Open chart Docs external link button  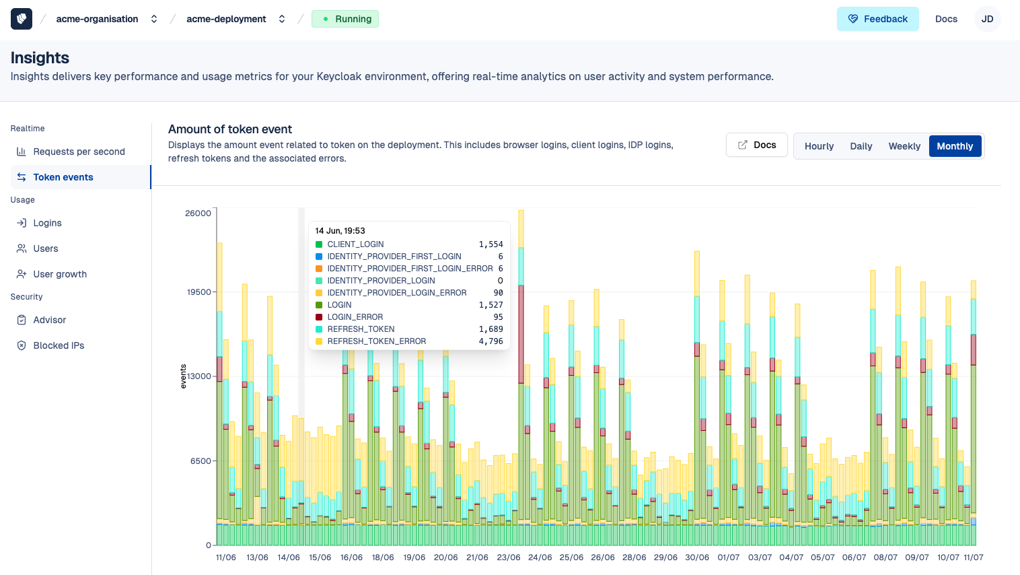click(756, 145)
